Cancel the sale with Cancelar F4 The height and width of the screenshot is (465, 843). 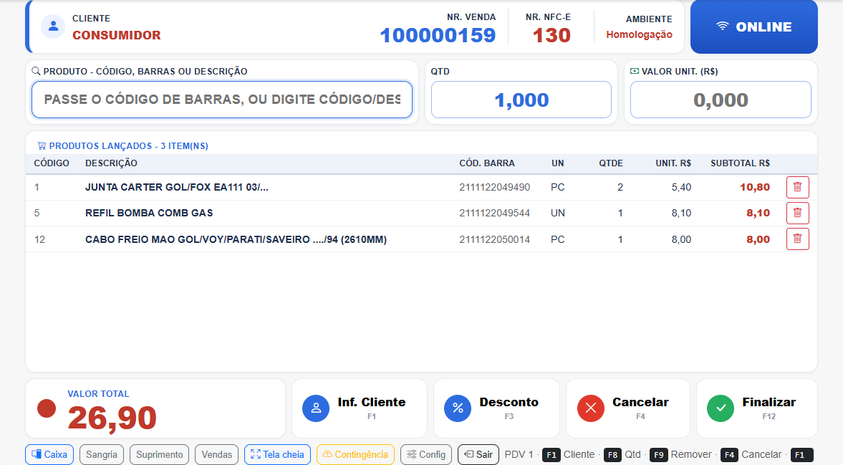tap(628, 408)
